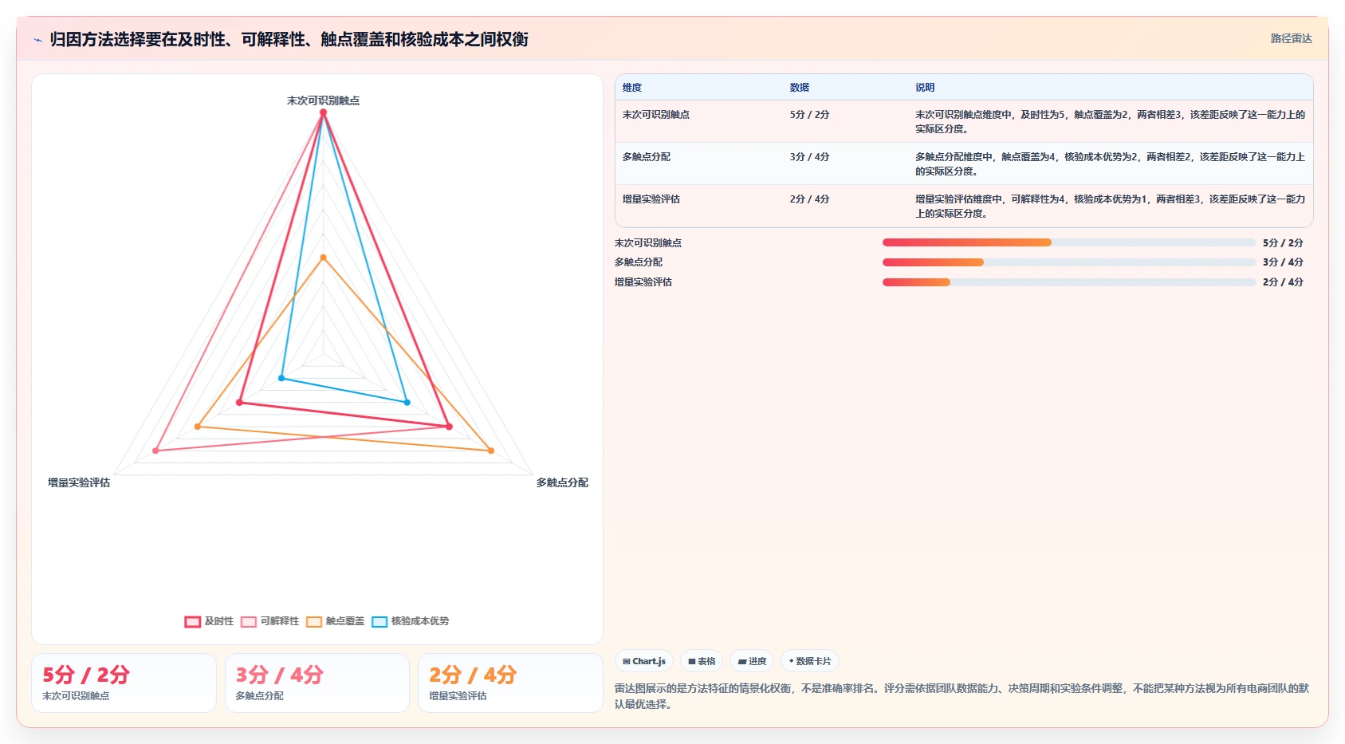
Task: Click red 及时性 point toward 增量实验评估
Action: coord(239,403)
